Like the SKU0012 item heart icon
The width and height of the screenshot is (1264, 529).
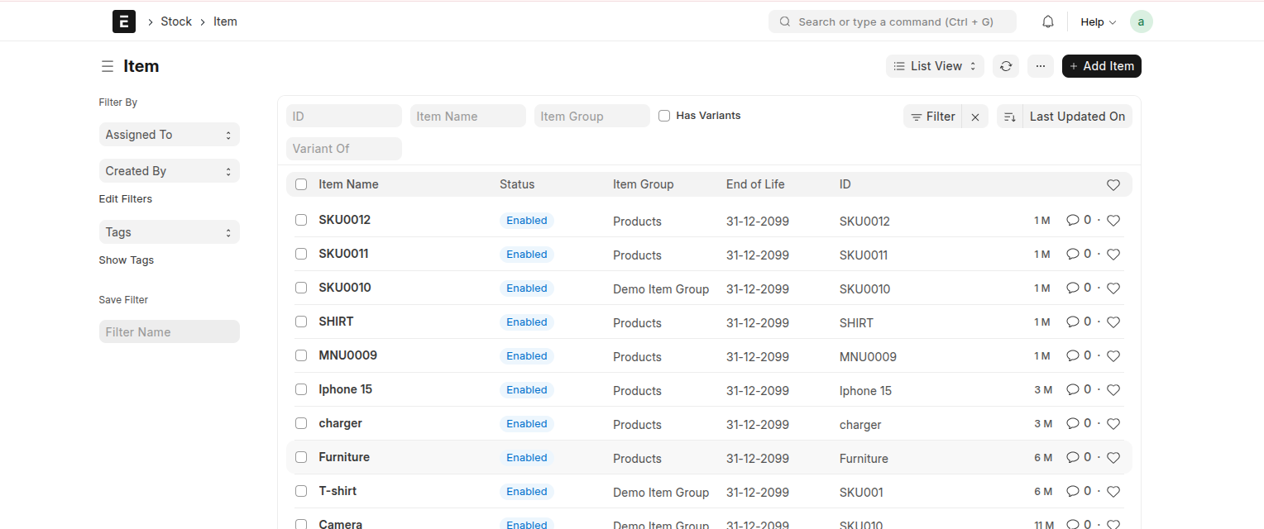pyautogui.click(x=1113, y=221)
